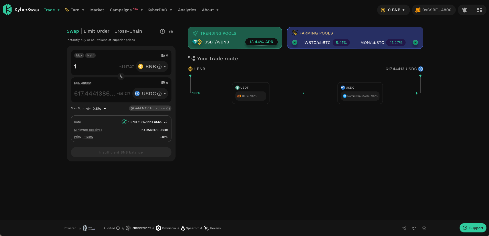Expand the About menu
Screen dimensions: 489x236
click(x=210, y=10)
